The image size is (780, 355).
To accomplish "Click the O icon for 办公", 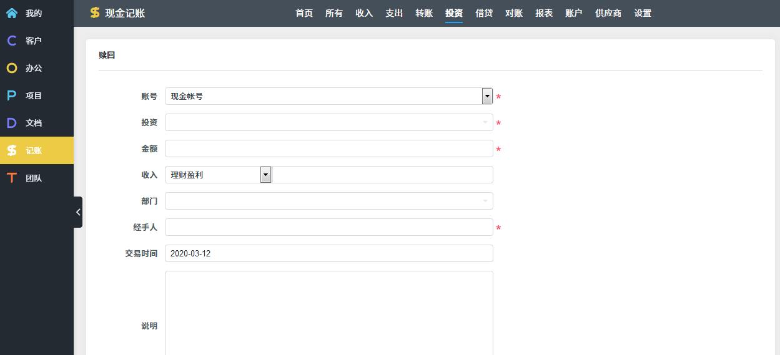I will pyautogui.click(x=12, y=68).
